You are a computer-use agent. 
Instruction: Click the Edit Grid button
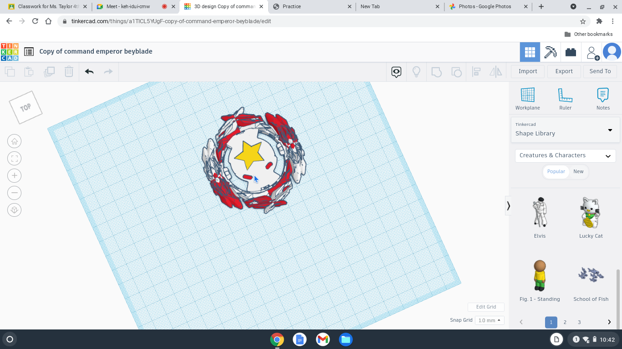click(x=486, y=307)
